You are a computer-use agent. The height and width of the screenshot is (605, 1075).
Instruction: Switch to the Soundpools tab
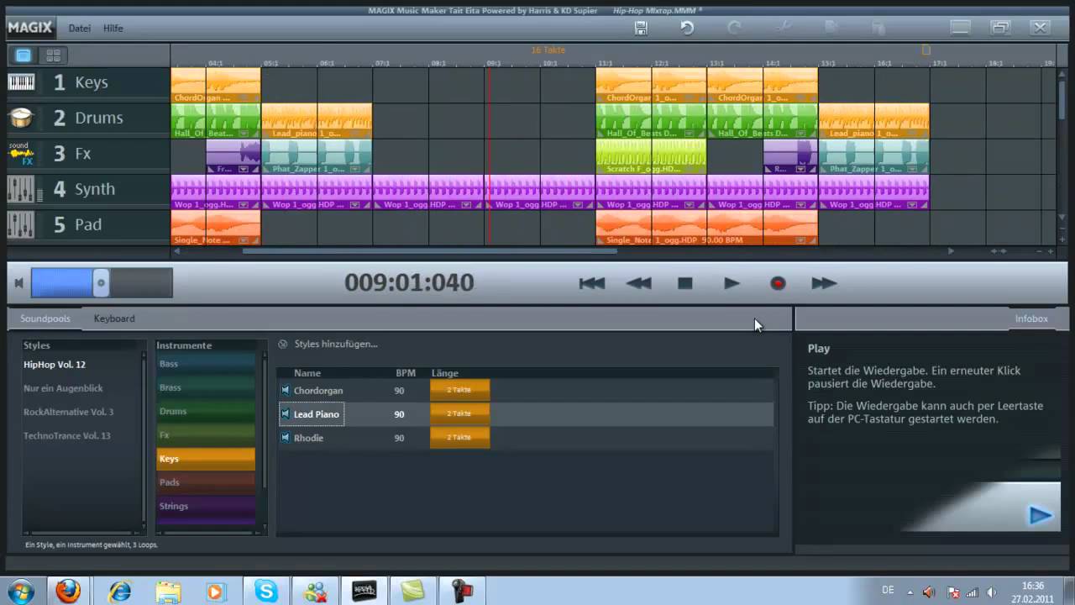45,318
